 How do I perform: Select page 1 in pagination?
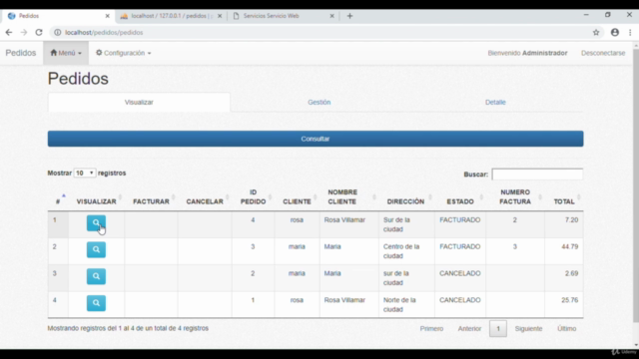498,328
